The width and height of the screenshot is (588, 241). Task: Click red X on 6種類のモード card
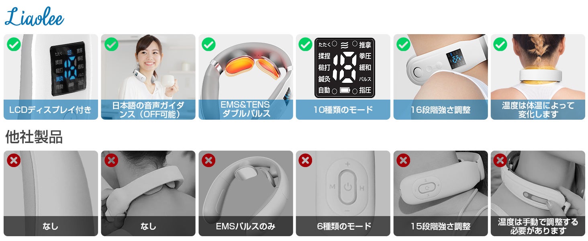click(306, 160)
